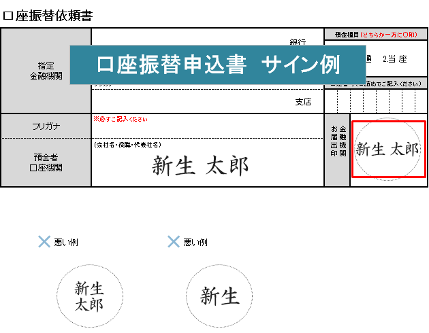429x333 pixels.
Task: Click the (会社名・役職・代表社名) small caption
Action: (127, 144)
